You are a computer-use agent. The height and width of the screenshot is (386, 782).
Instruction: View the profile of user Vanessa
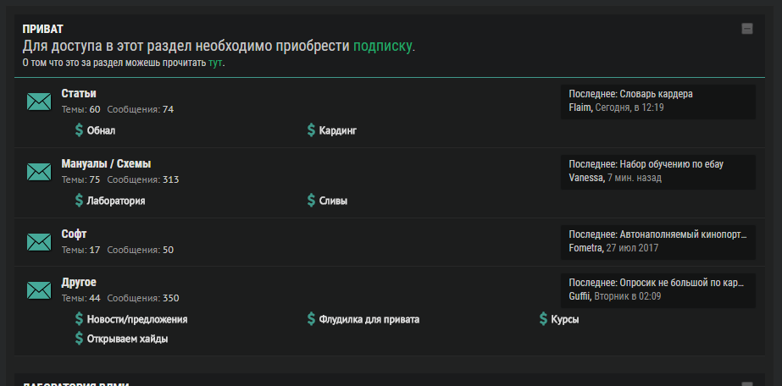(x=585, y=178)
